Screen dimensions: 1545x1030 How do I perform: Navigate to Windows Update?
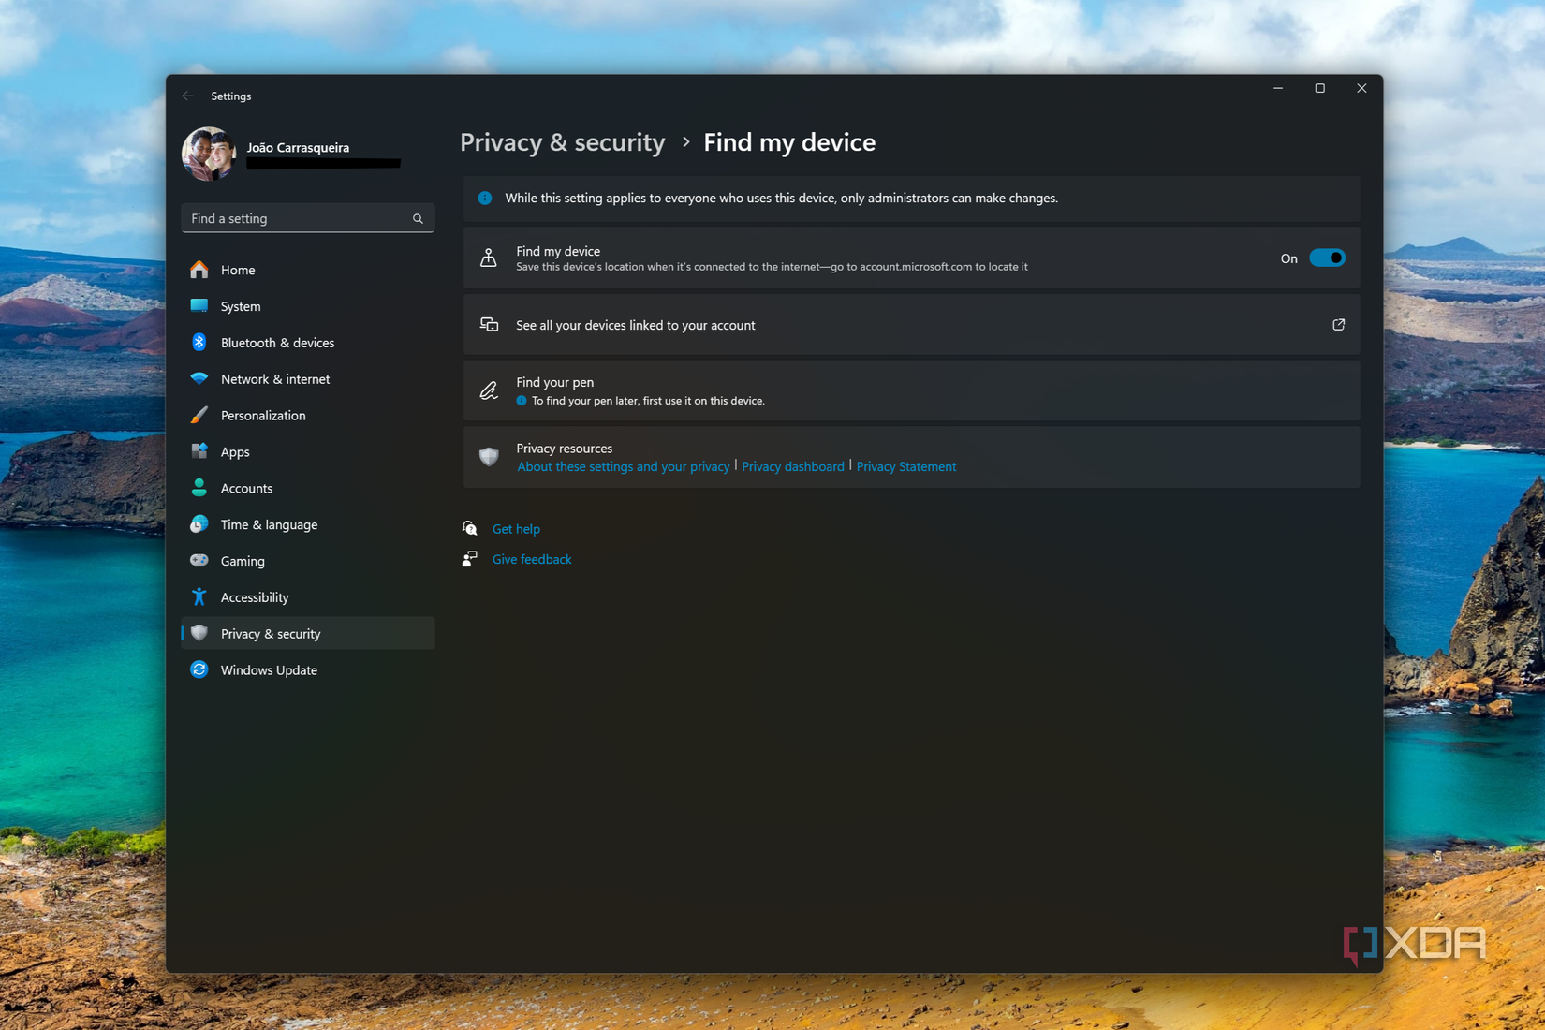pos(307,669)
